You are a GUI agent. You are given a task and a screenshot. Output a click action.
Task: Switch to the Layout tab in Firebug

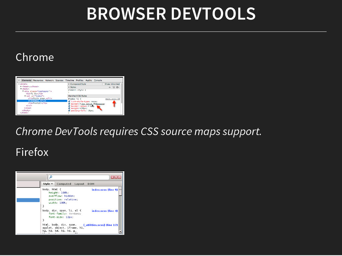(x=79, y=184)
